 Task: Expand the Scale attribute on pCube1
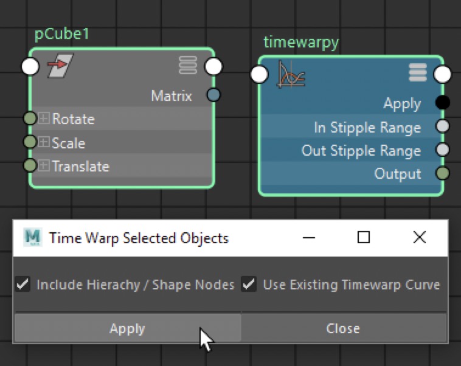click(44, 142)
